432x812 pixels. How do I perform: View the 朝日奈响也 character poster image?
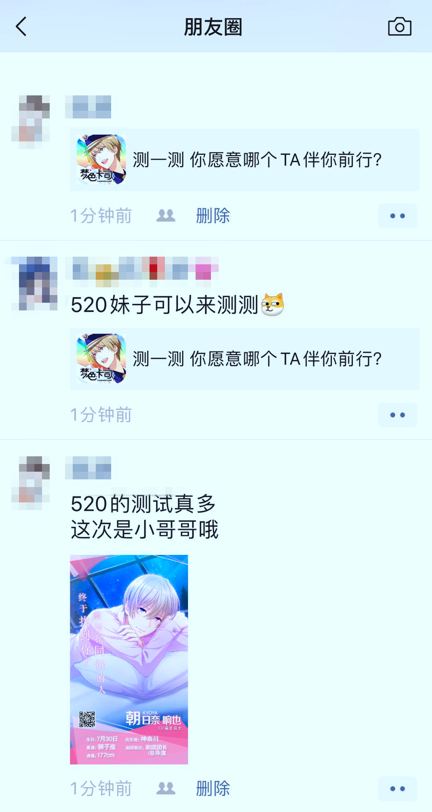click(x=129, y=660)
